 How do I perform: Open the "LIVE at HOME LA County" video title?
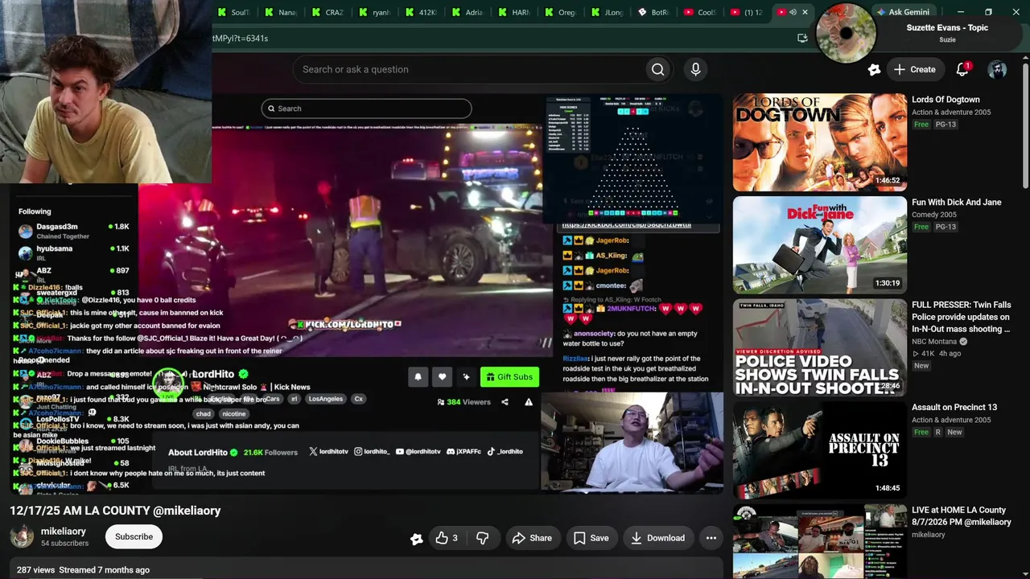[x=962, y=516]
